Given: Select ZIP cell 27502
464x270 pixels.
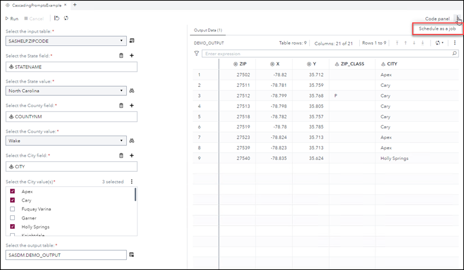Looking at the screenshot, I should tap(237, 75).
